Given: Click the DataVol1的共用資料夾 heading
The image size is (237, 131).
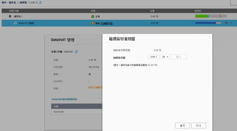Looking at the screenshot, I should (x=65, y=99).
